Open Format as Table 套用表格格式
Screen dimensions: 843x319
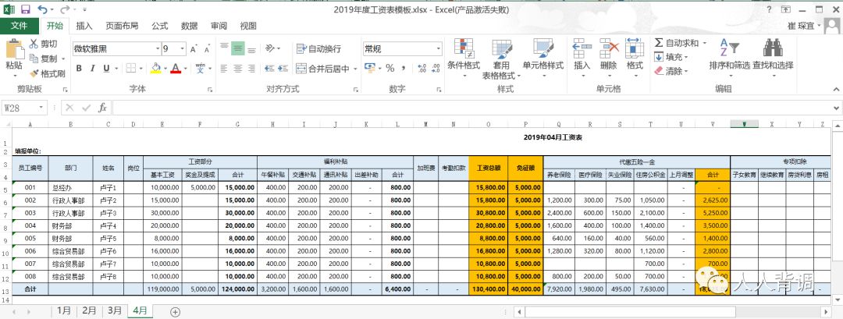501,59
